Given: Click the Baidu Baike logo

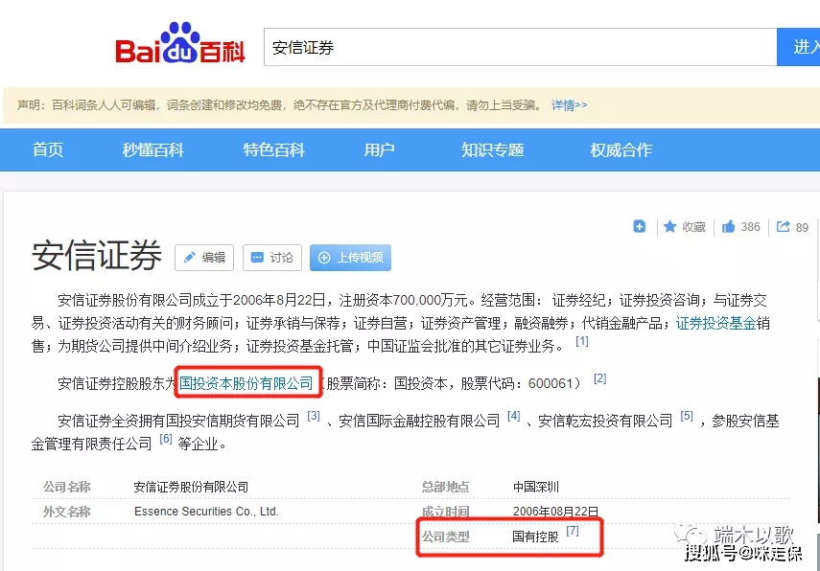Looking at the screenshot, I should pos(180,43).
